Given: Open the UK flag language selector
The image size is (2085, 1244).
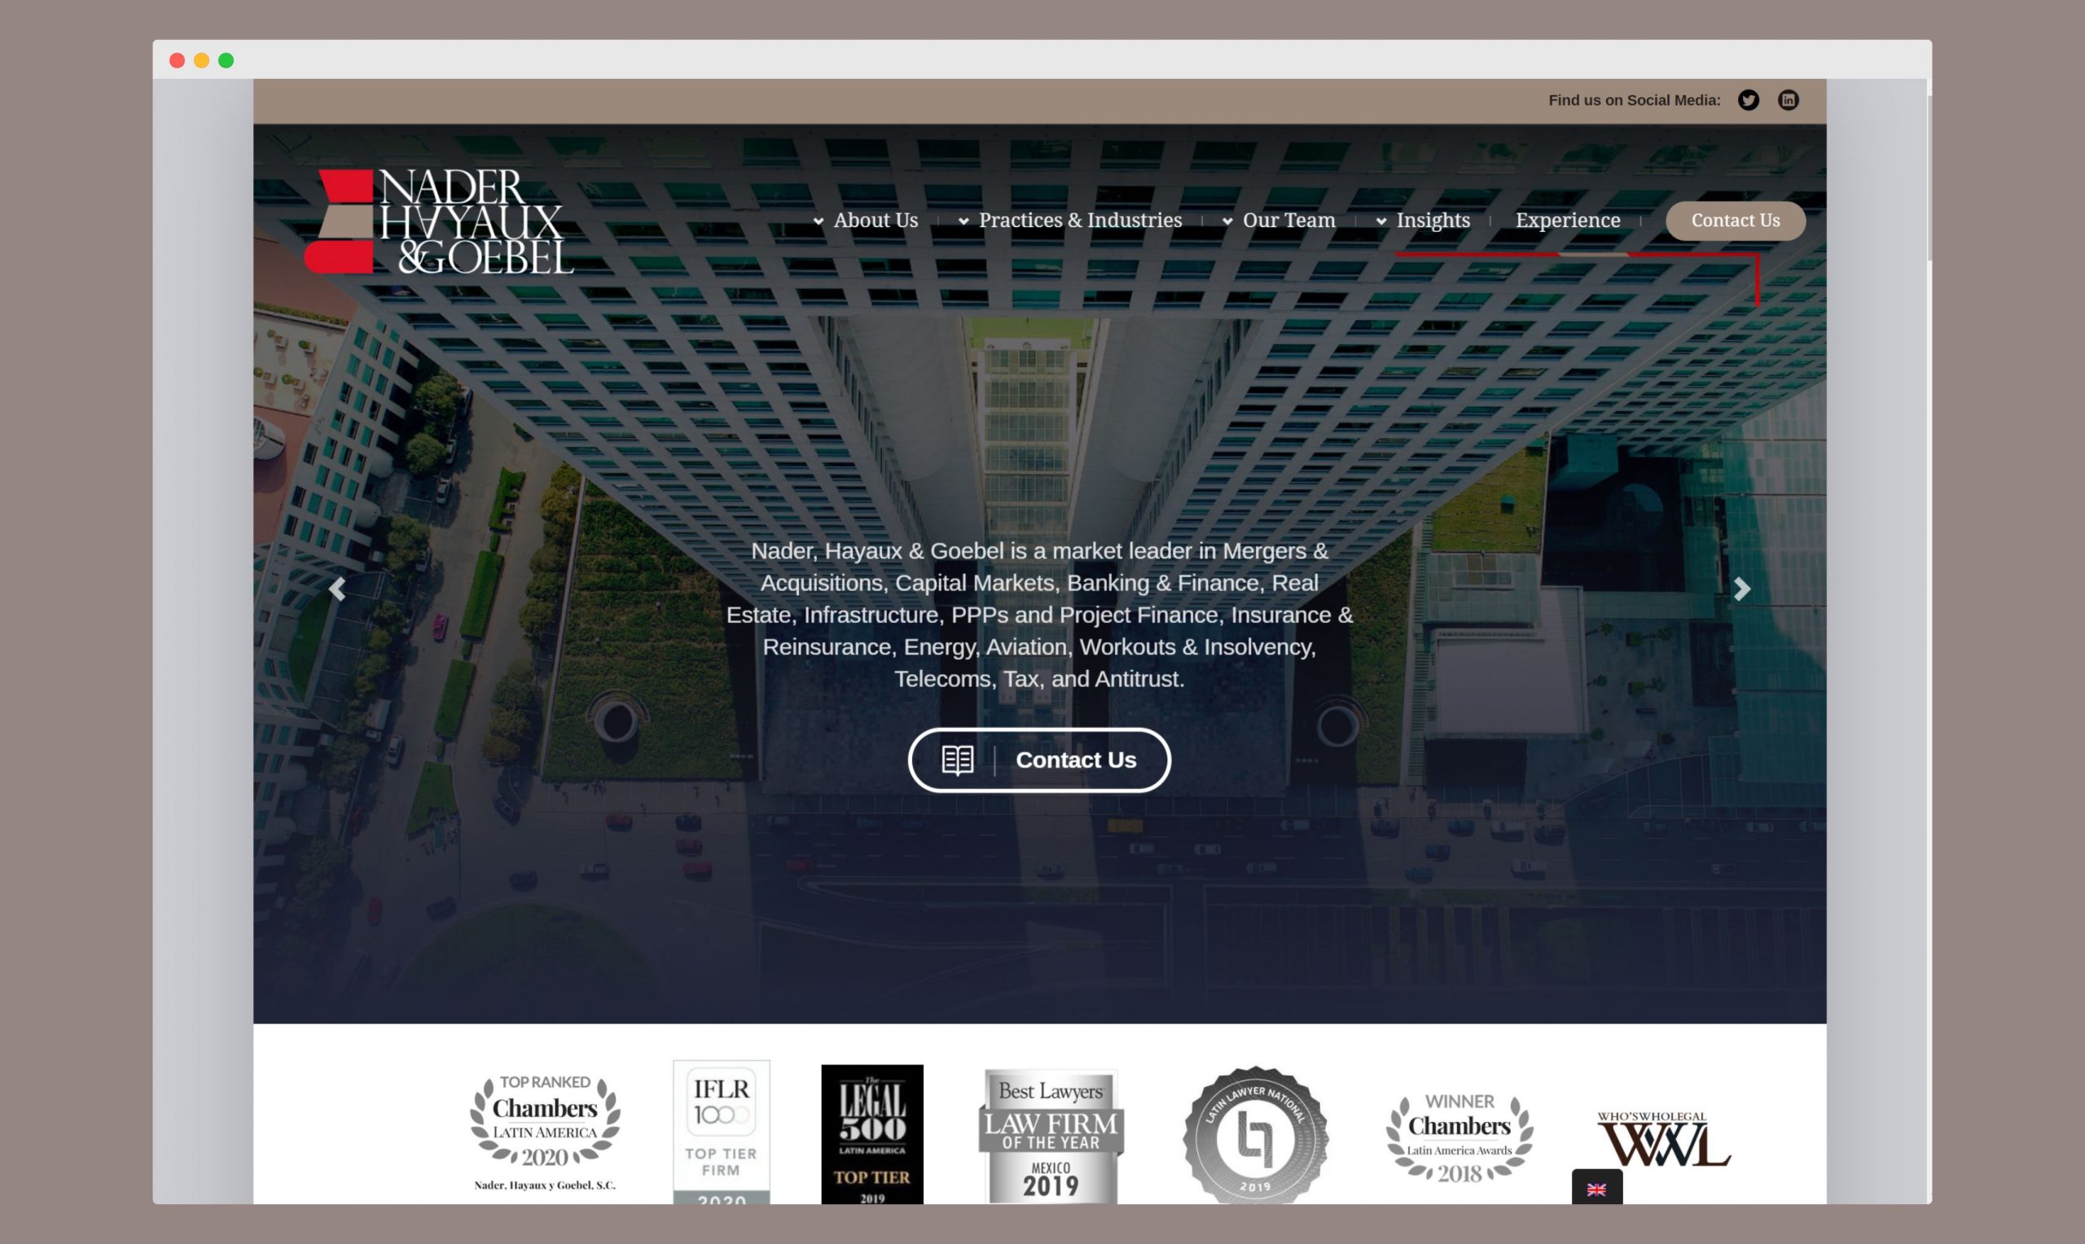Looking at the screenshot, I should pos(1596,1189).
